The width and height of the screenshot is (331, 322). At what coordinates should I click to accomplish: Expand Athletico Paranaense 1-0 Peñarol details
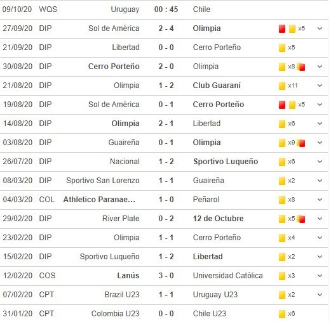[320, 200]
